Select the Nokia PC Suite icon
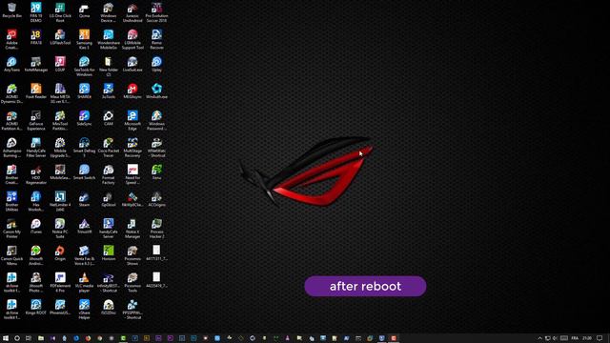The height and width of the screenshot is (343, 610). tap(60, 228)
